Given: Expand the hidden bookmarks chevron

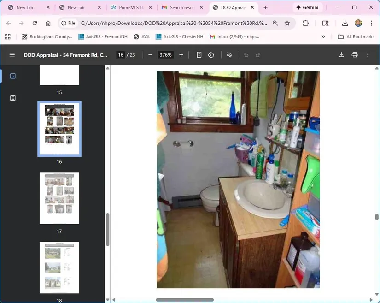Looking at the screenshot, I should pos(323,37).
